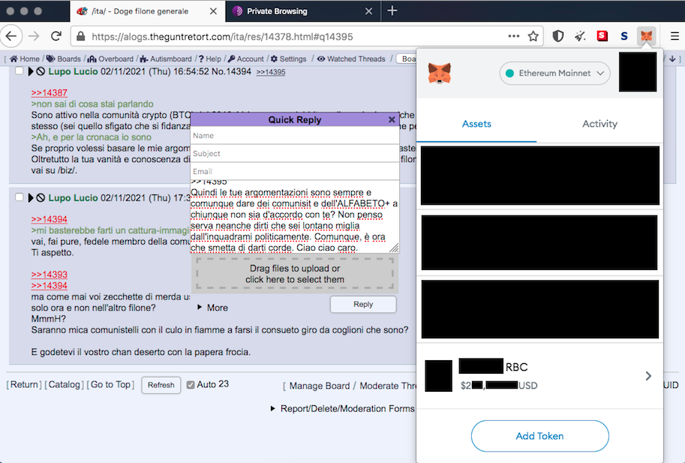
Task: Follow the >>14387 quote link
Action: [50, 92]
